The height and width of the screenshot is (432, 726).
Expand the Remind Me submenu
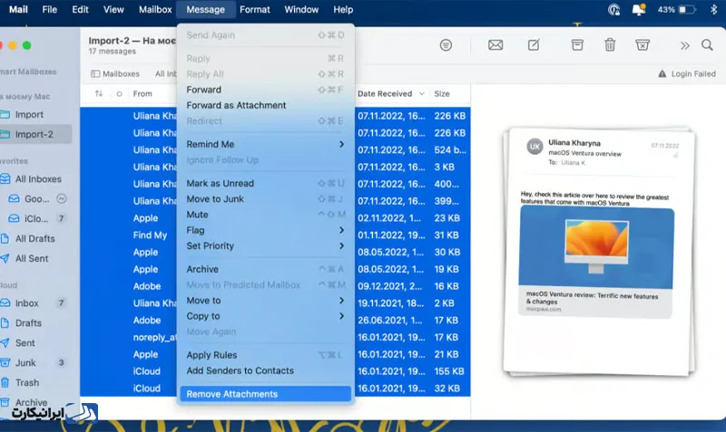(x=265, y=144)
